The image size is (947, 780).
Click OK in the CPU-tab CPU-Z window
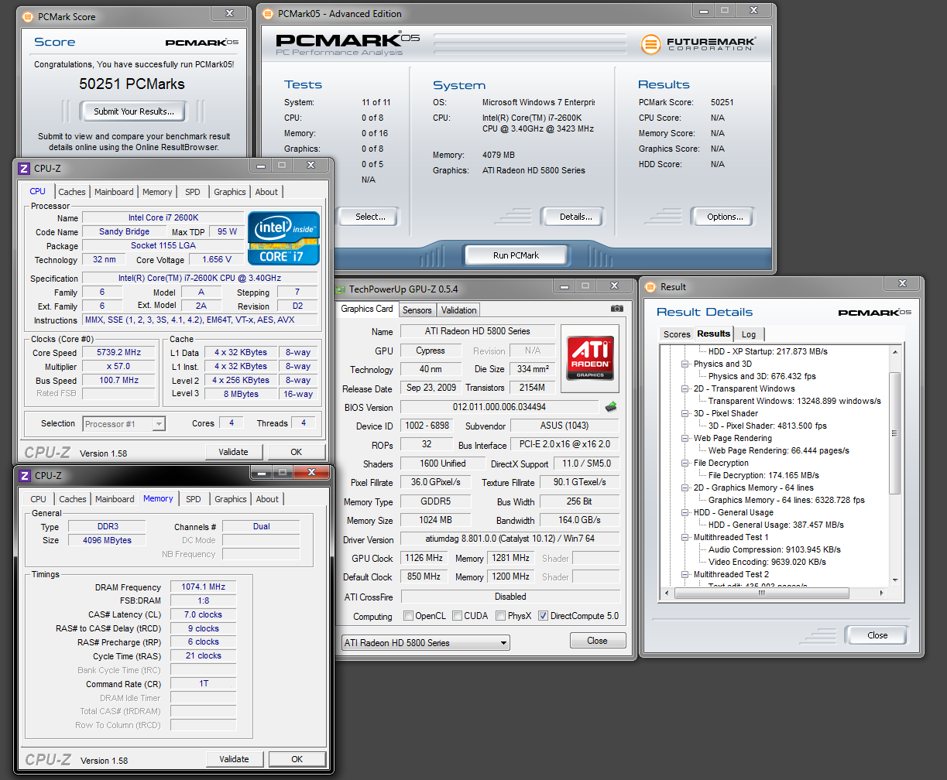coord(296,452)
